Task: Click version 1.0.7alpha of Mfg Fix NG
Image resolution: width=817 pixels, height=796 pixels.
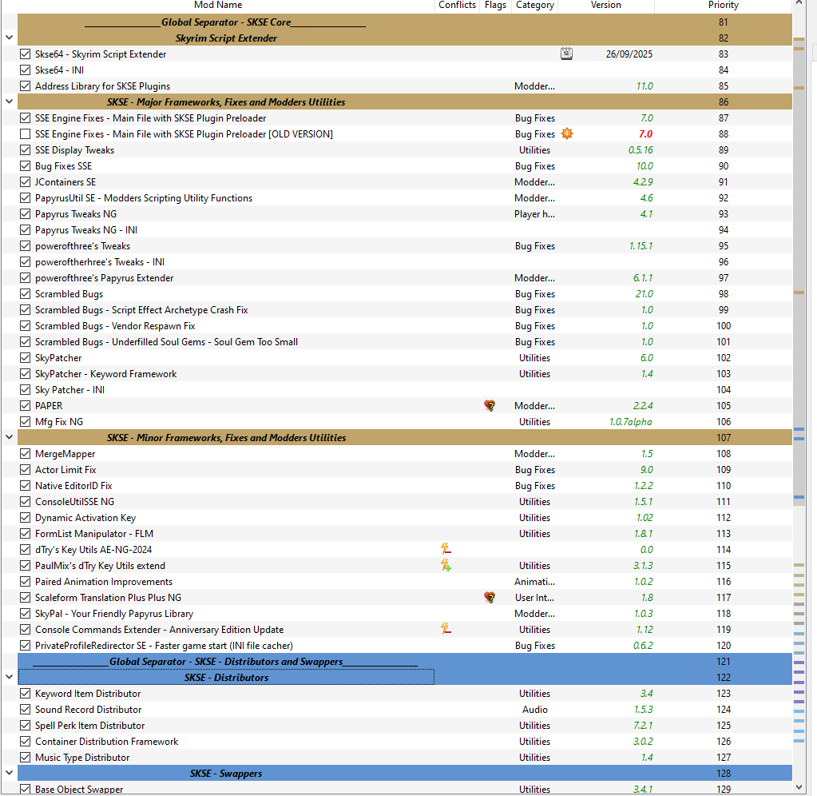Action: 630,422
